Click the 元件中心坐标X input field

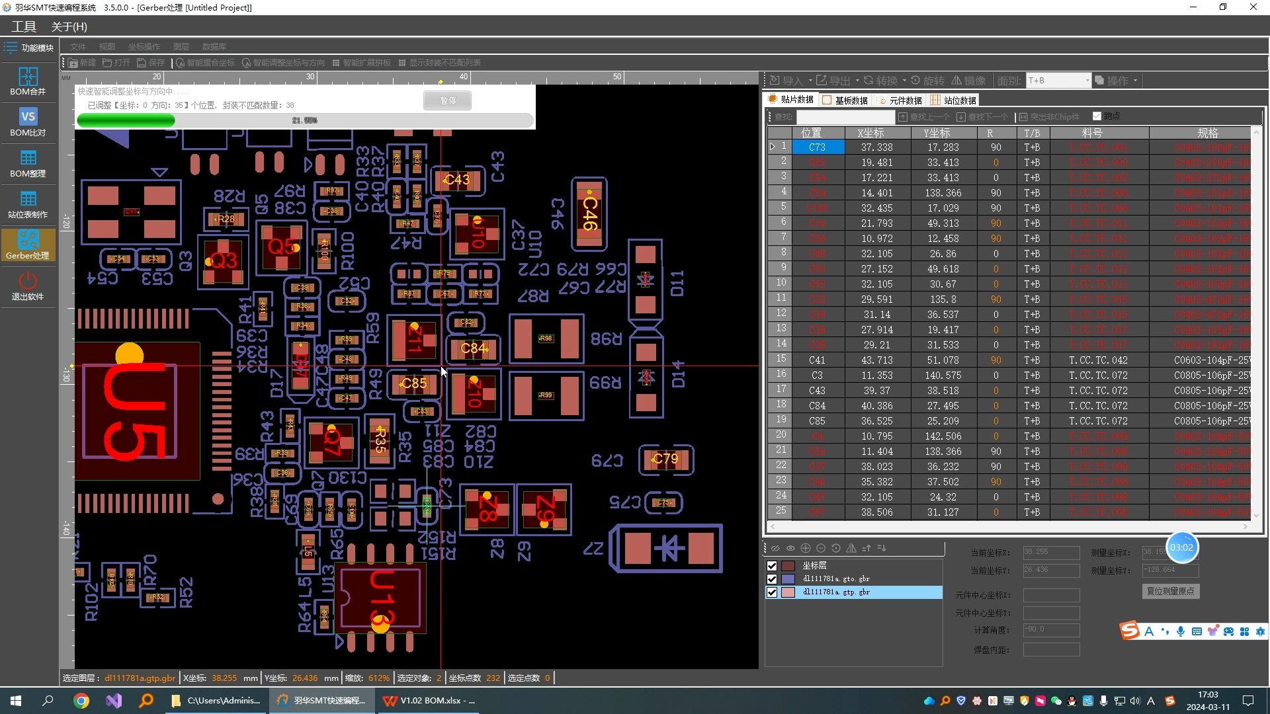coord(1051,595)
